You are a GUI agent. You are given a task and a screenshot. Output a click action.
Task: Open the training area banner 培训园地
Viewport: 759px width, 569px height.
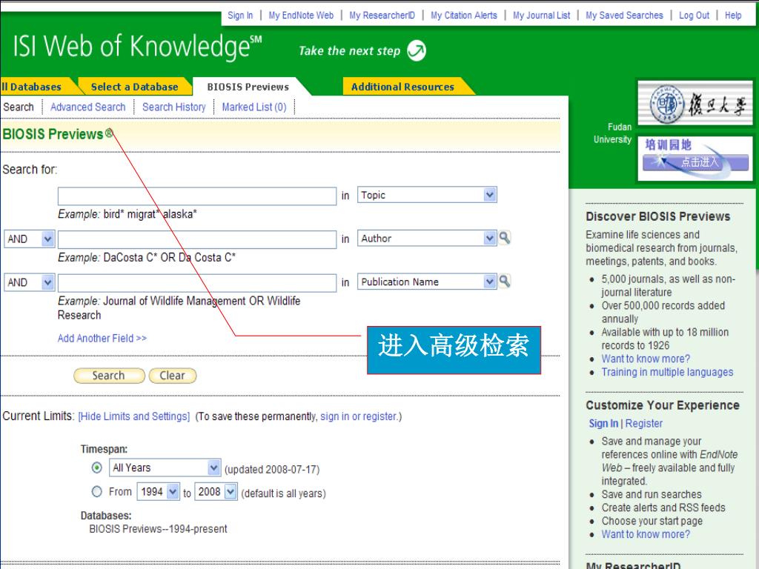[x=695, y=159]
